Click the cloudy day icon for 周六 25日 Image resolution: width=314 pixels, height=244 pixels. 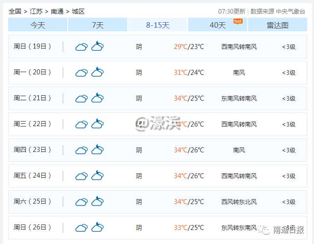tap(81, 202)
